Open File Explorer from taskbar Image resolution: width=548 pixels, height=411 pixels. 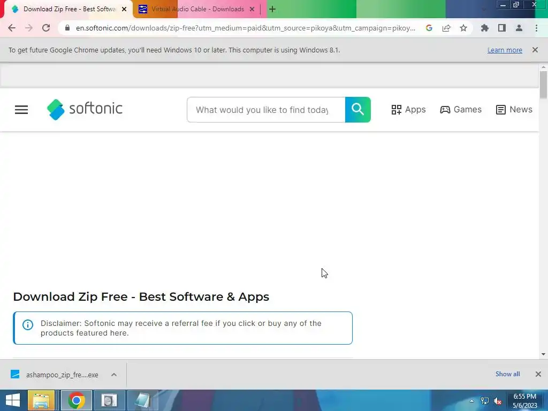(41, 400)
